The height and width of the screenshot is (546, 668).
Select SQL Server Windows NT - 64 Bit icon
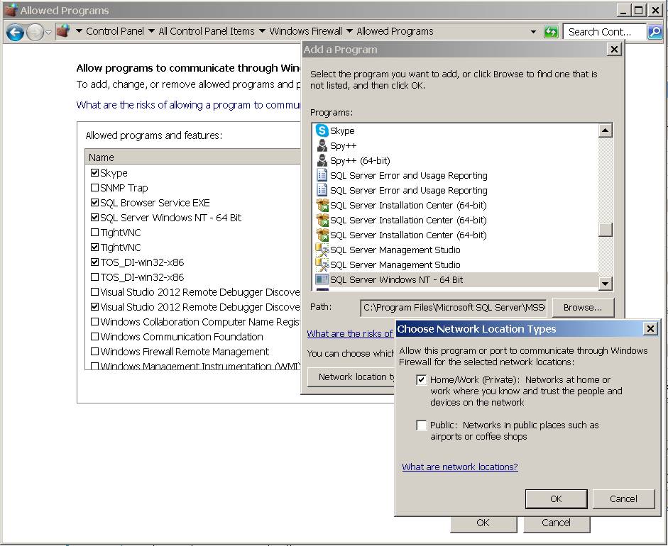[322, 279]
